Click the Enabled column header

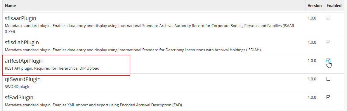334,6
